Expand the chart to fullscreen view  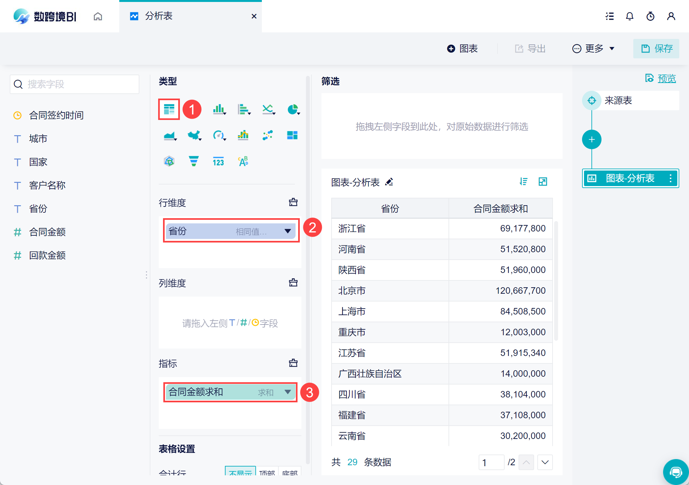point(543,182)
